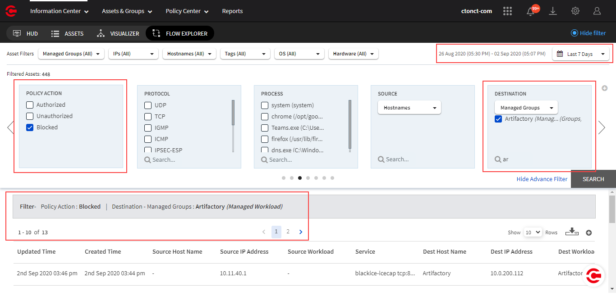
Task: Click previous results page arrow
Action: 264,232
